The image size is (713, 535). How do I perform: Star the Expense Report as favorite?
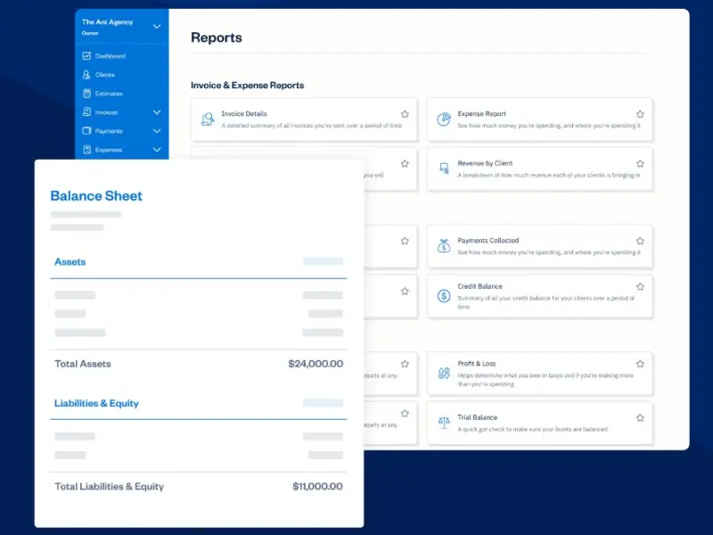click(x=640, y=114)
